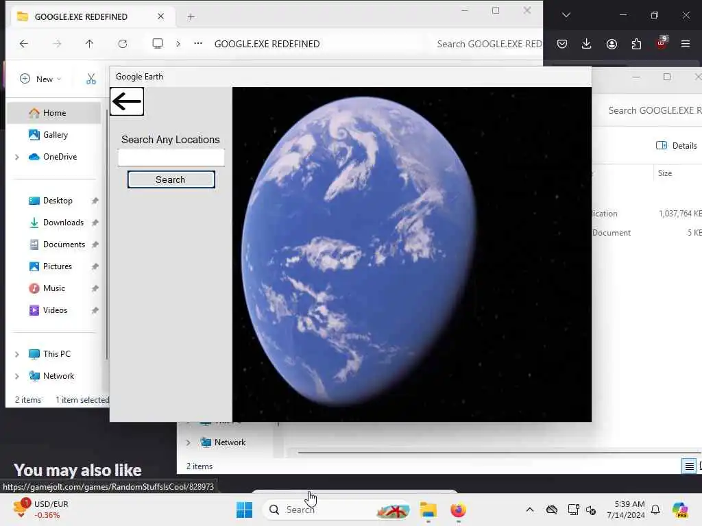702x526 pixels.
Task: Open the Music quick access folder
Action: [53, 288]
